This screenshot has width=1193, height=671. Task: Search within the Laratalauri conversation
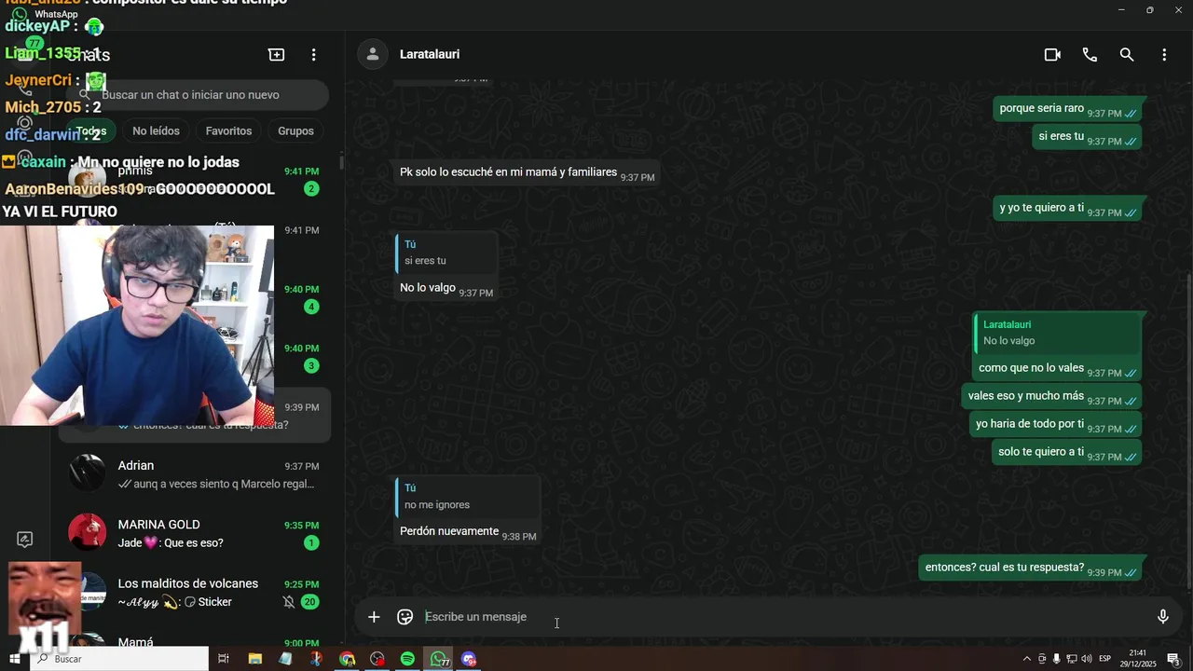click(x=1127, y=55)
